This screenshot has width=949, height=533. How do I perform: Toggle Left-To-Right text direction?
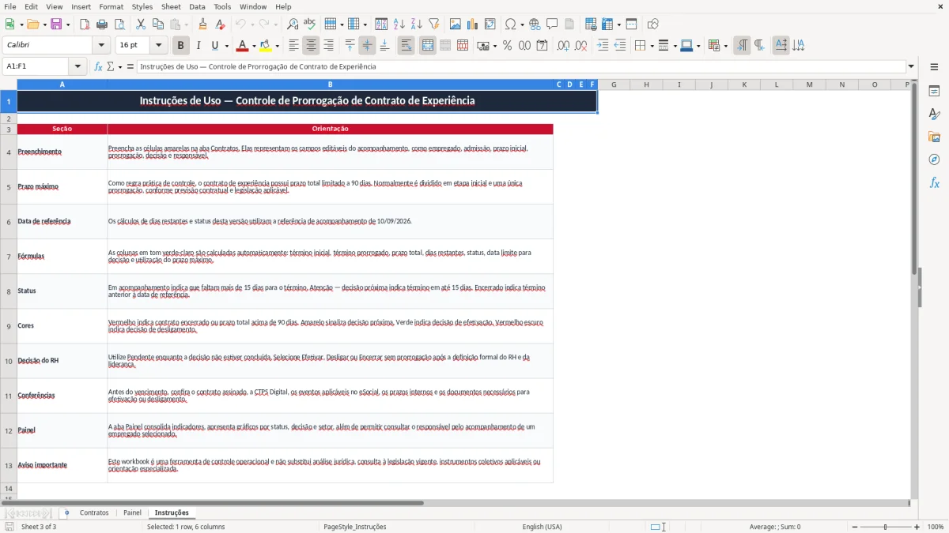[x=742, y=46]
